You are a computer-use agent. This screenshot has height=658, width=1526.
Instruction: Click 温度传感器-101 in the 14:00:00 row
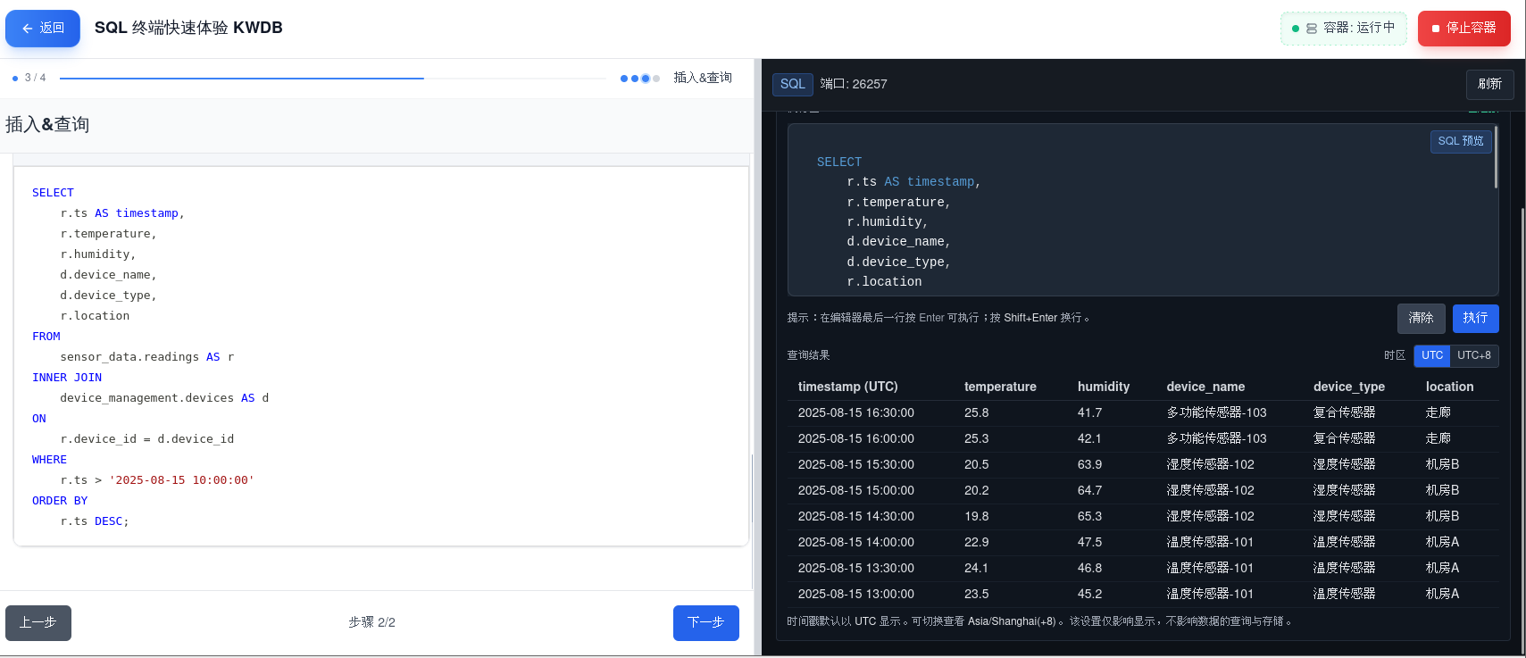(x=1210, y=542)
